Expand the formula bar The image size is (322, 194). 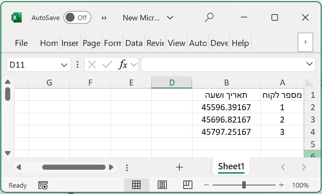(310, 64)
